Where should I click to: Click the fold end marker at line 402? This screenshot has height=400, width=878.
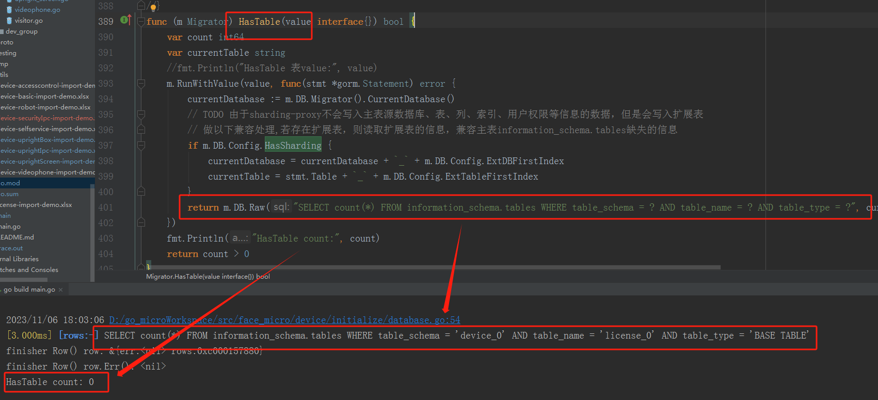coord(141,222)
